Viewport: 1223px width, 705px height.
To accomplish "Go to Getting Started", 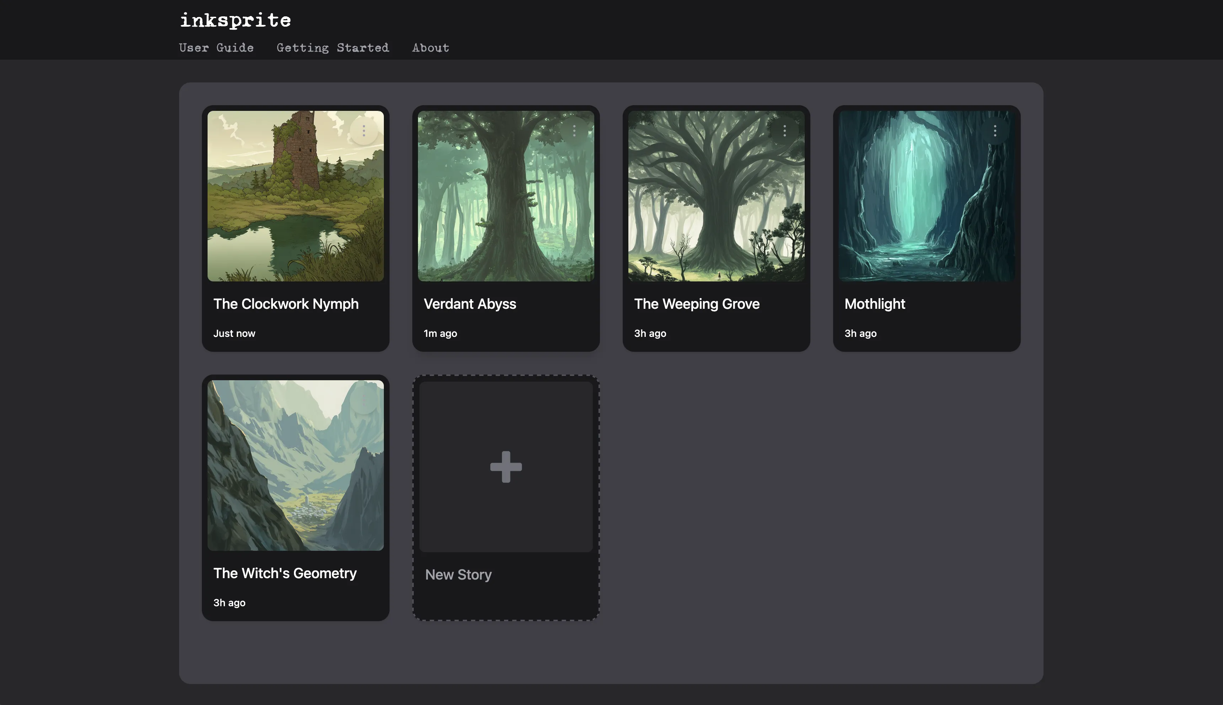I will tap(333, 48).
